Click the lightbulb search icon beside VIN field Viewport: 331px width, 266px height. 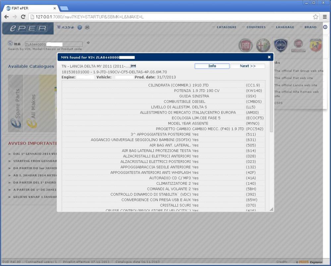point(10,43)
